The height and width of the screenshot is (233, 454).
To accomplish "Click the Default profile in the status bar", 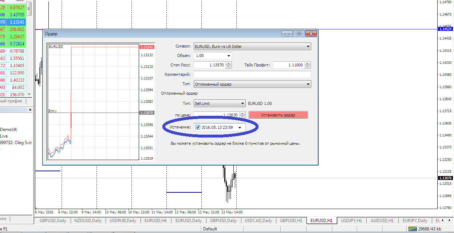I will (x=210, y=229).
